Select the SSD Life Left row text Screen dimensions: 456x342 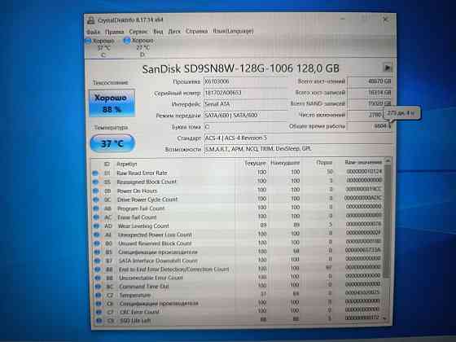tap(135, 321)
